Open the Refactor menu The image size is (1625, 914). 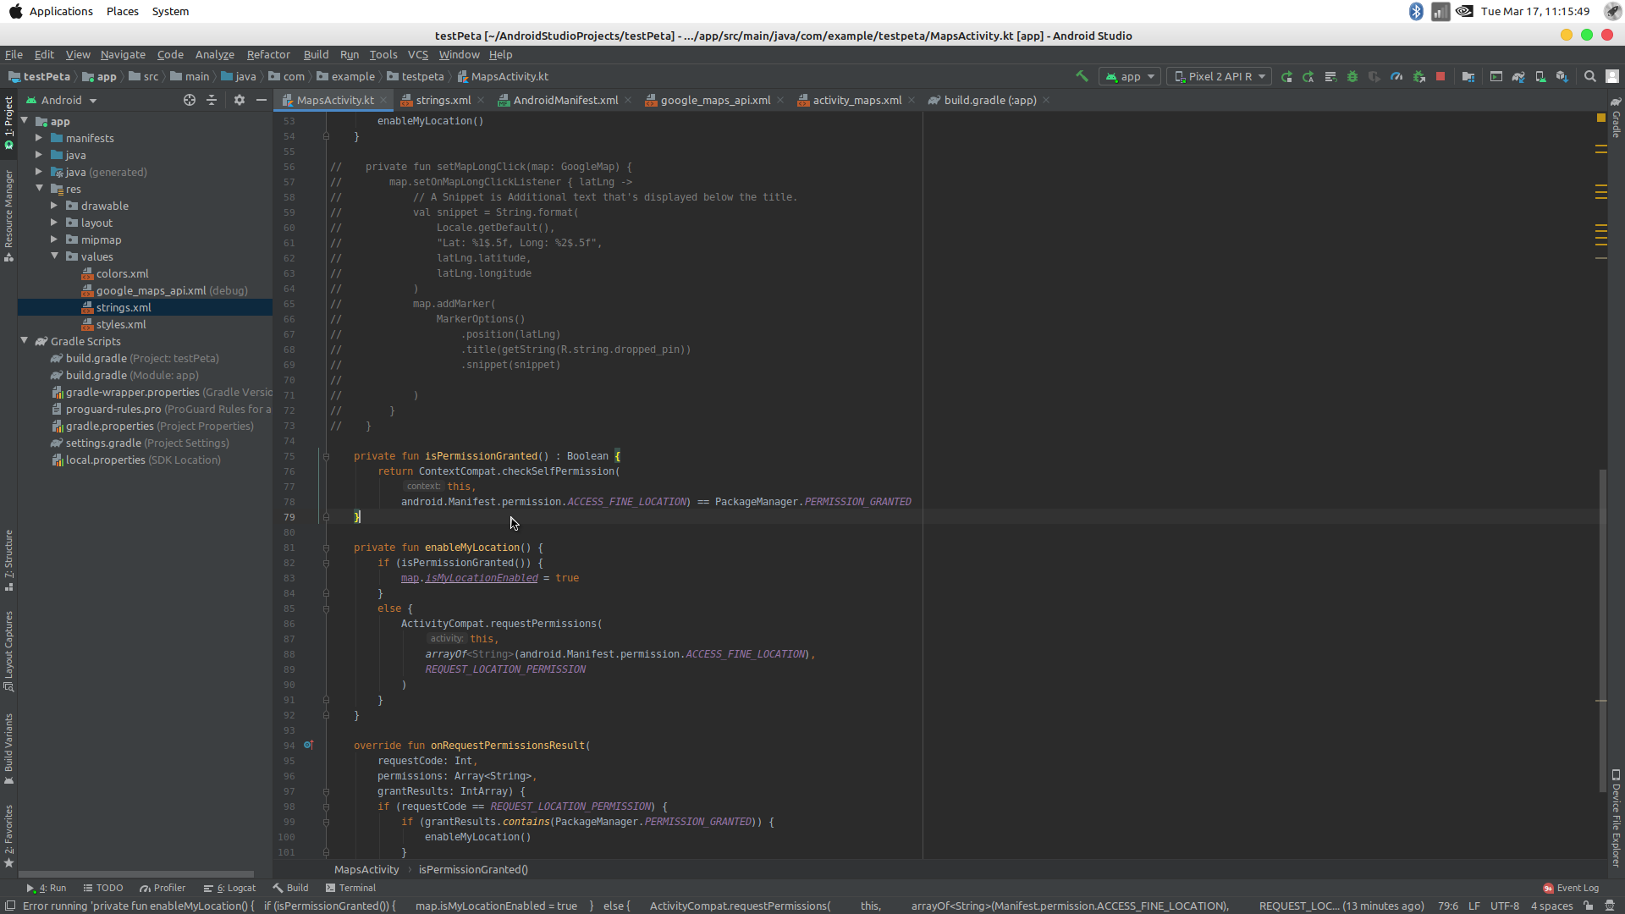click(267, 54)
